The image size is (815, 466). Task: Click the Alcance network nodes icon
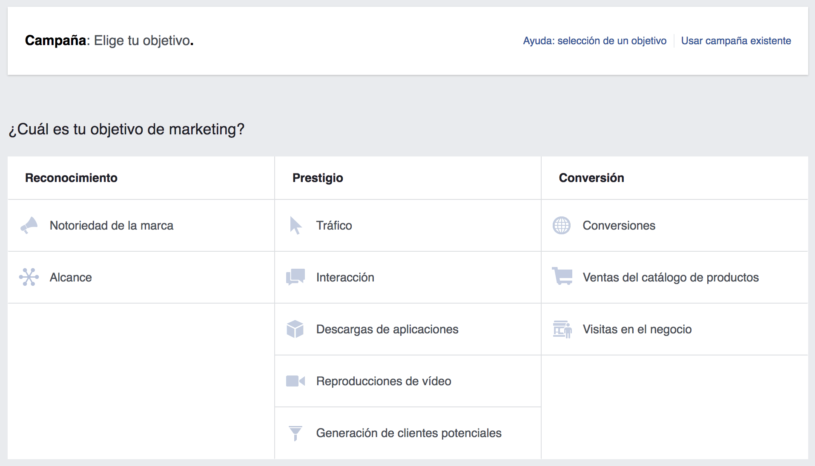click(x=29, y=277)
